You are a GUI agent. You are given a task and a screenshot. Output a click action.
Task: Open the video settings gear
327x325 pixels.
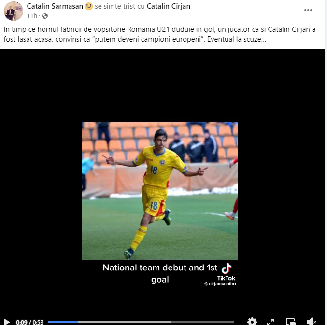pyautogui.click(x=252, y=322)
